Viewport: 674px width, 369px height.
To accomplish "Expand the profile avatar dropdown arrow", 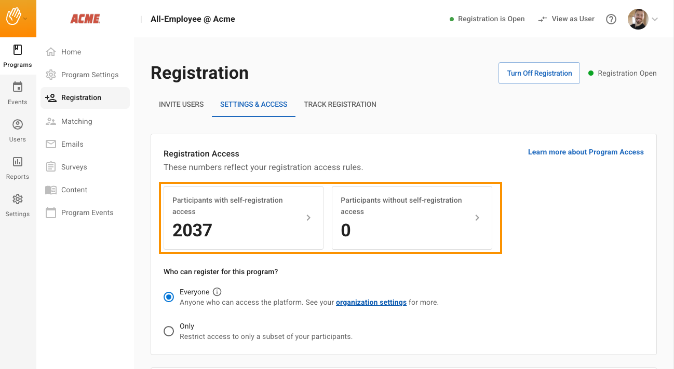I will coord(655,19).
